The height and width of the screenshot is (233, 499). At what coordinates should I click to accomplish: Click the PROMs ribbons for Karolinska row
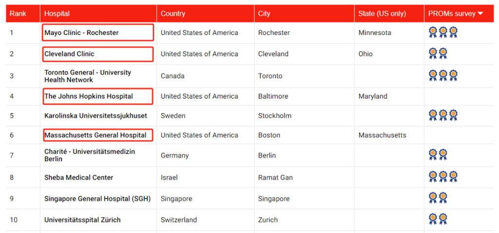pyautogui.click(x=443, y=115)
